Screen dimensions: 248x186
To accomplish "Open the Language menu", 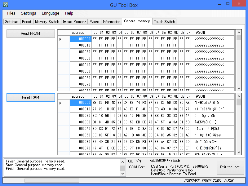I will (x=51, y=13).
